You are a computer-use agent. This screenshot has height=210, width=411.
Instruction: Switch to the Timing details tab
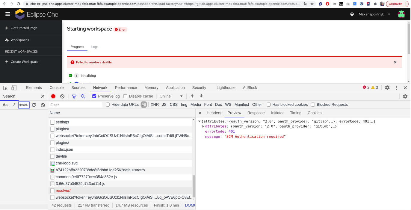click(296, 113)
